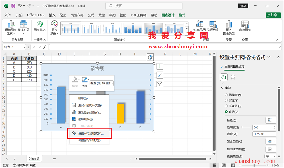Close the format gridlines pane

(279, 57)
